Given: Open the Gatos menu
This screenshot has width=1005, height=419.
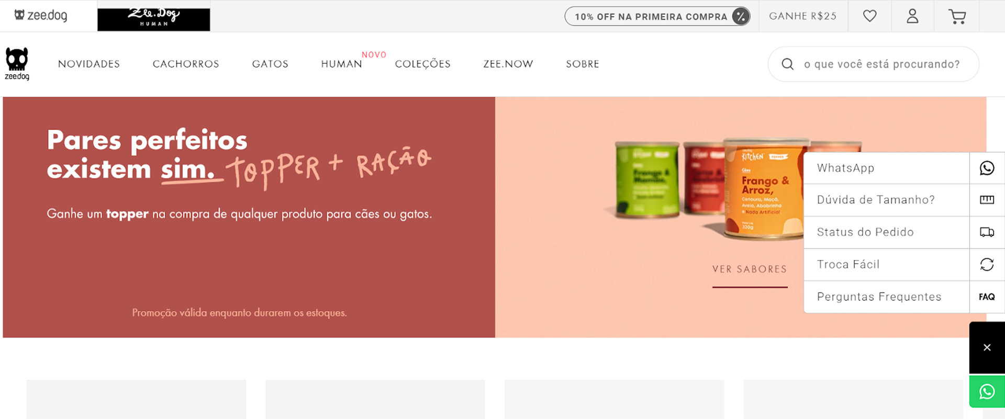Looking at the screenshot, I should pyautogui.click(x=270, y=64).
